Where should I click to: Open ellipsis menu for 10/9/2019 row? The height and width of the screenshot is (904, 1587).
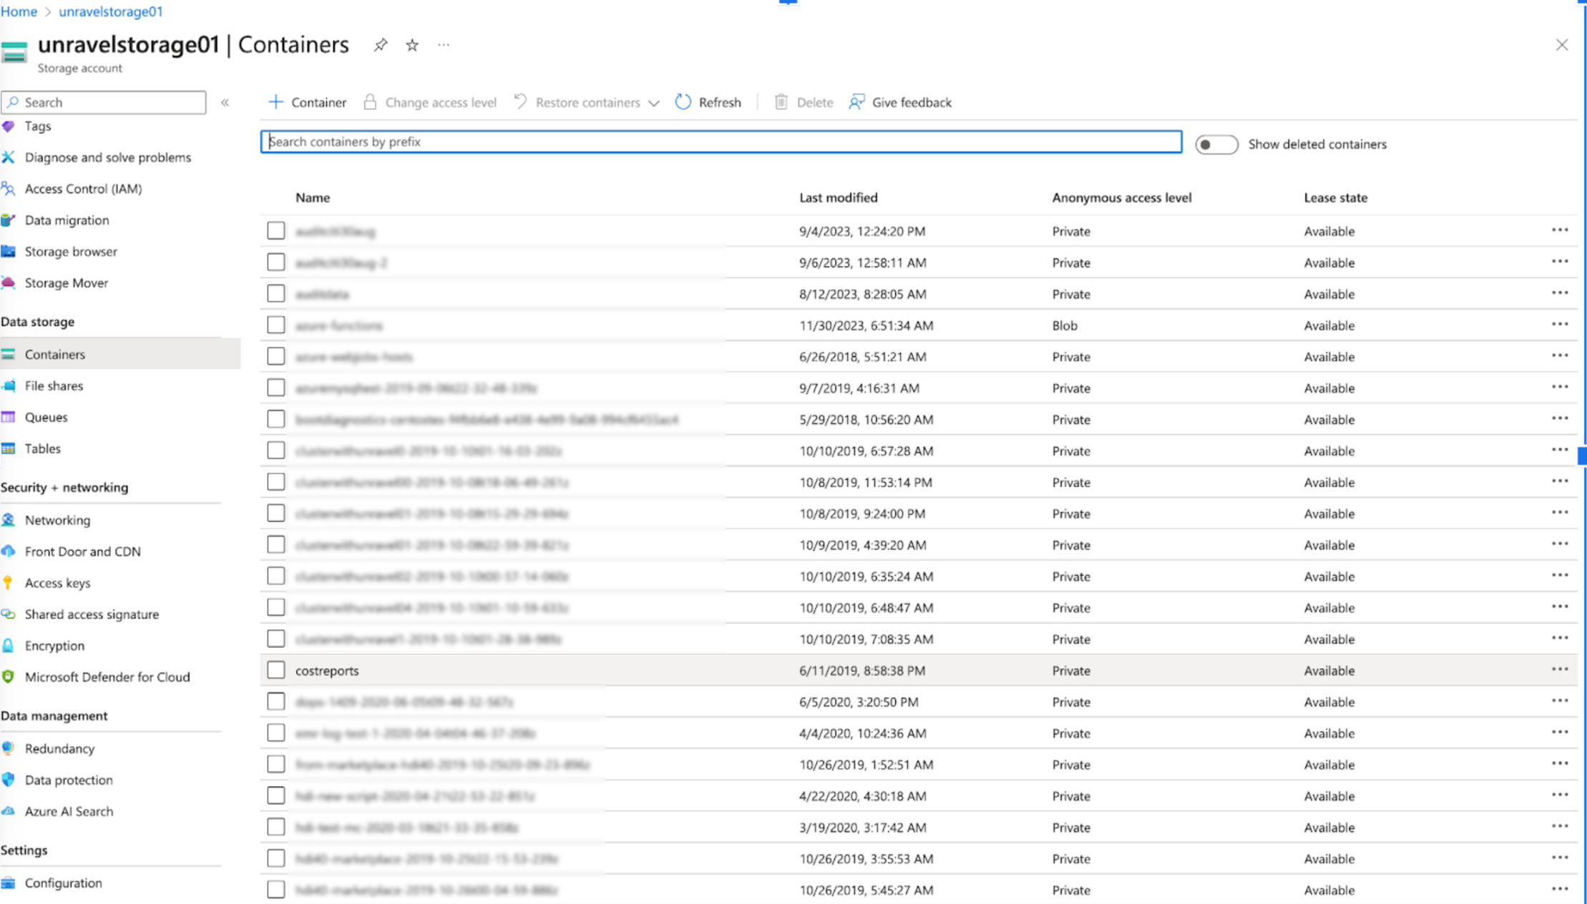coord(1560,544)
